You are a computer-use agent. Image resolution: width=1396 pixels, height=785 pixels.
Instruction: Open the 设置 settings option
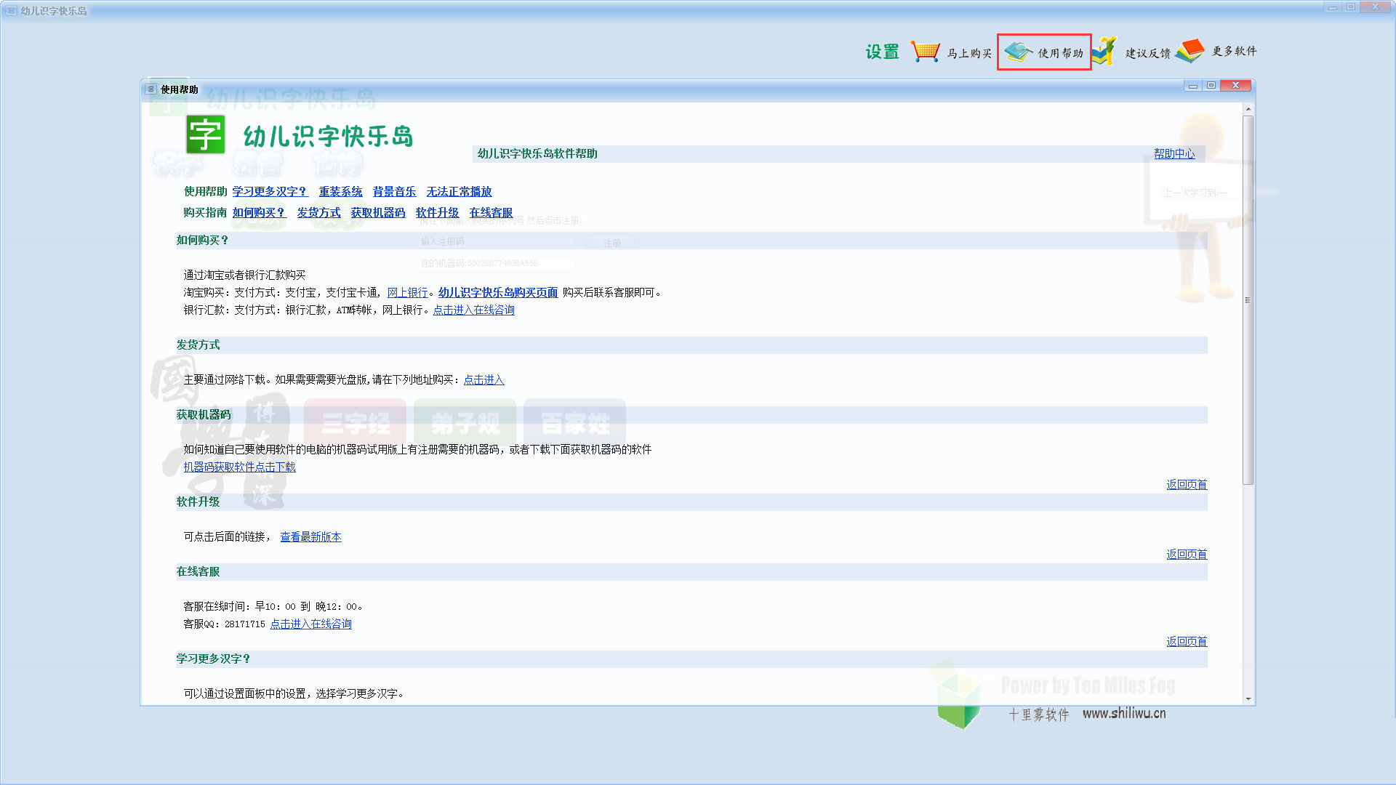click(882, 52)
